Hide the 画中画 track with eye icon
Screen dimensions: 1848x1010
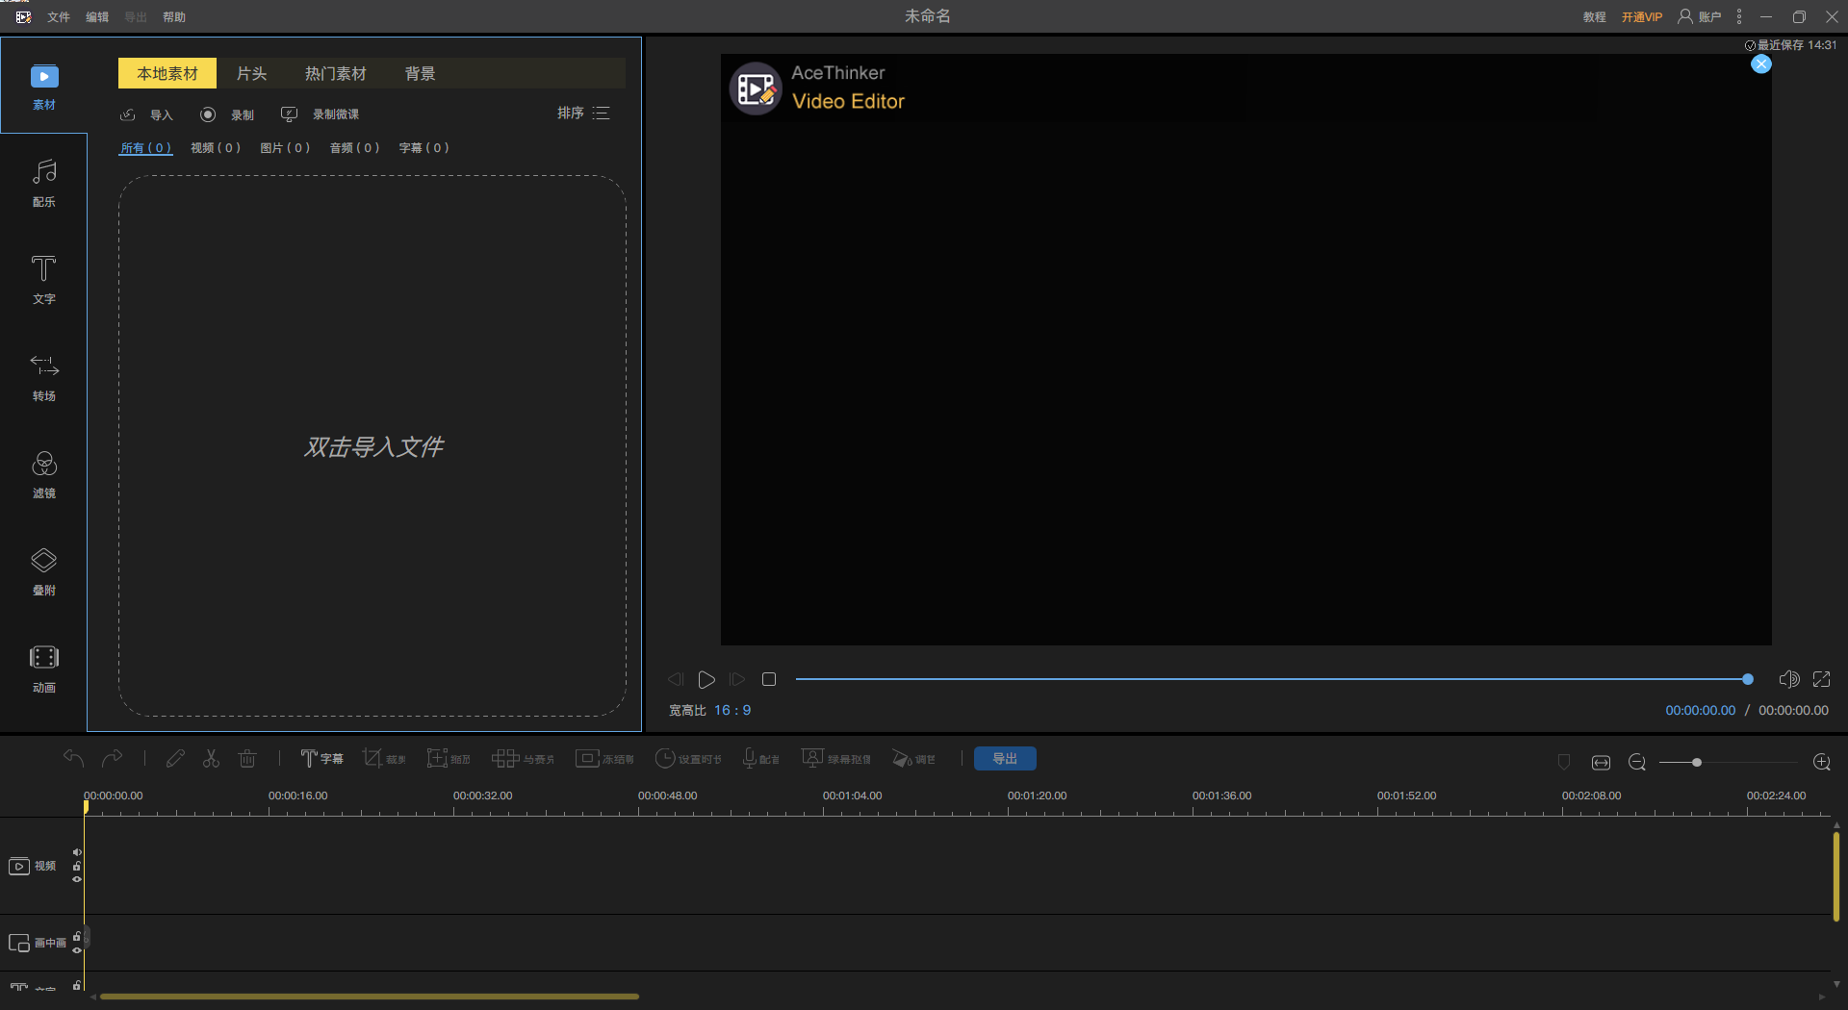tap(77, 950)
